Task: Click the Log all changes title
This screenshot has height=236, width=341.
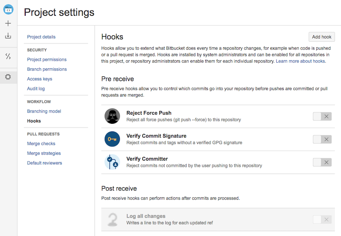Action: tap(146, 216)
